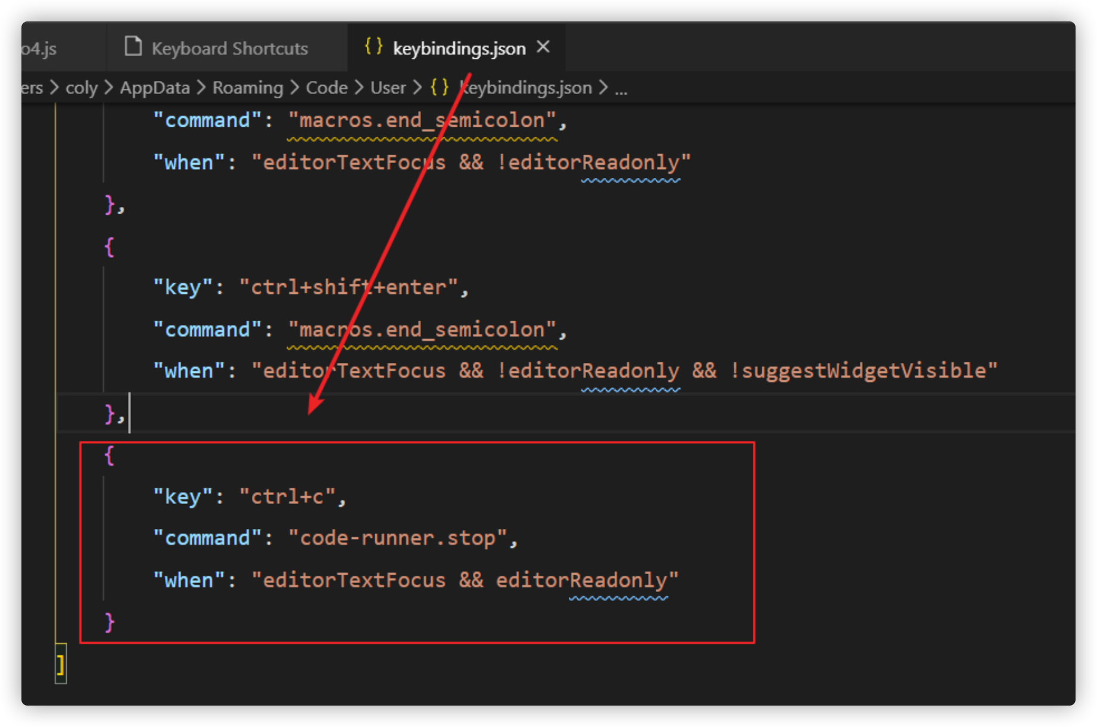1097x727 pixels.
Task: Close the keybindings.json tab
Action: click(x=543, y=47)
